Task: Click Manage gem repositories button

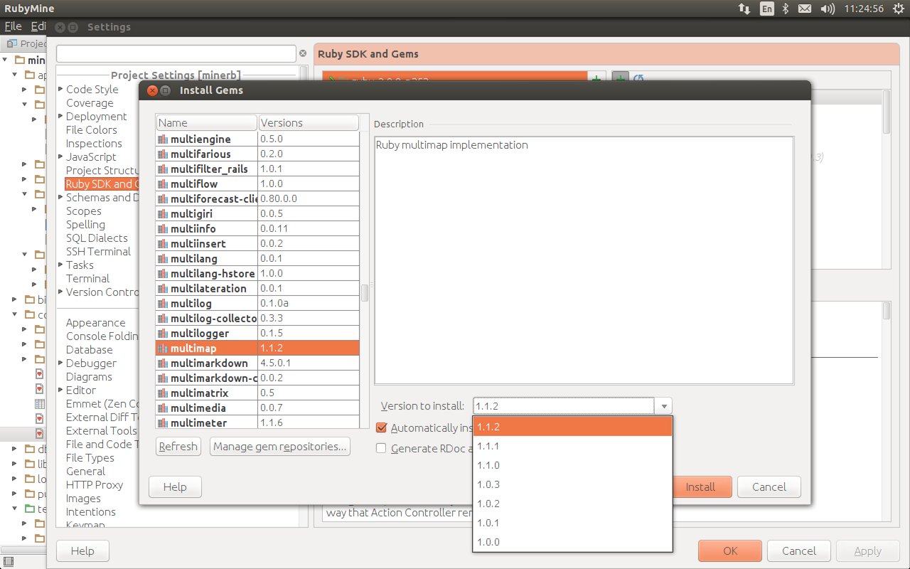Action: 280,447
